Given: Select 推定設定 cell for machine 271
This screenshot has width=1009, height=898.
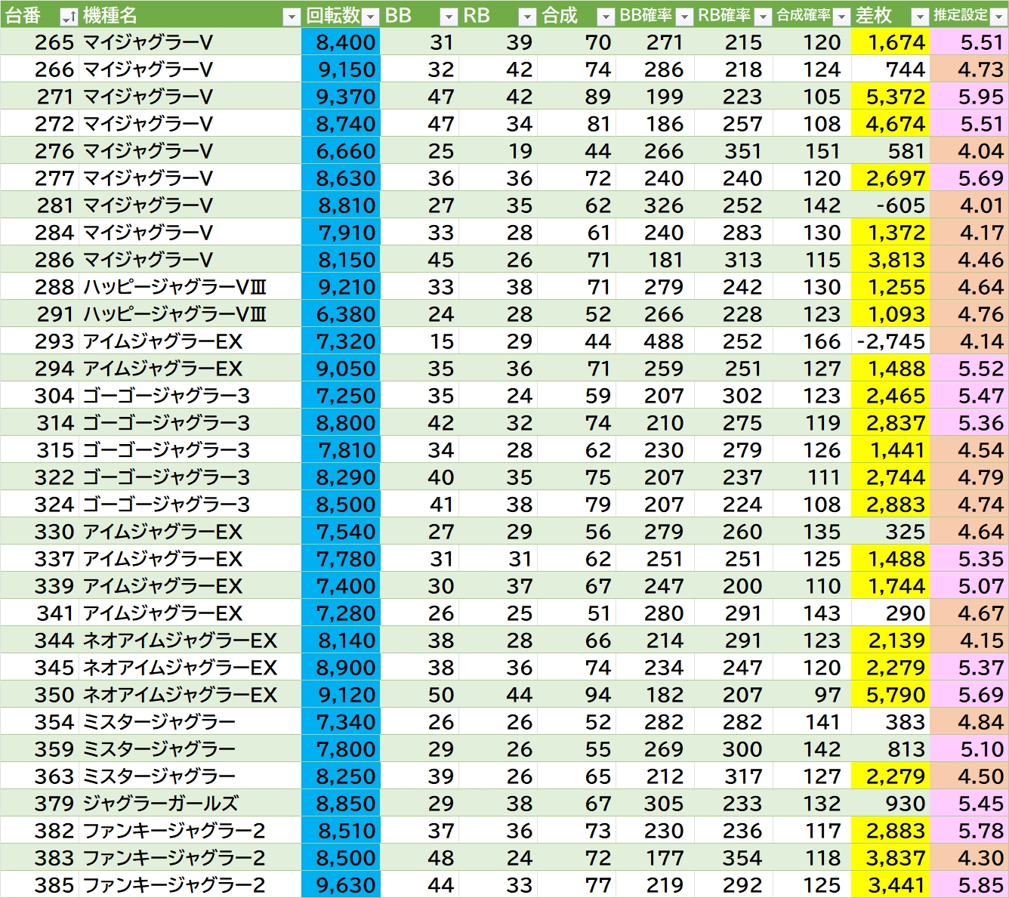Looking at the screenshot, I should (x=969, y=97).
